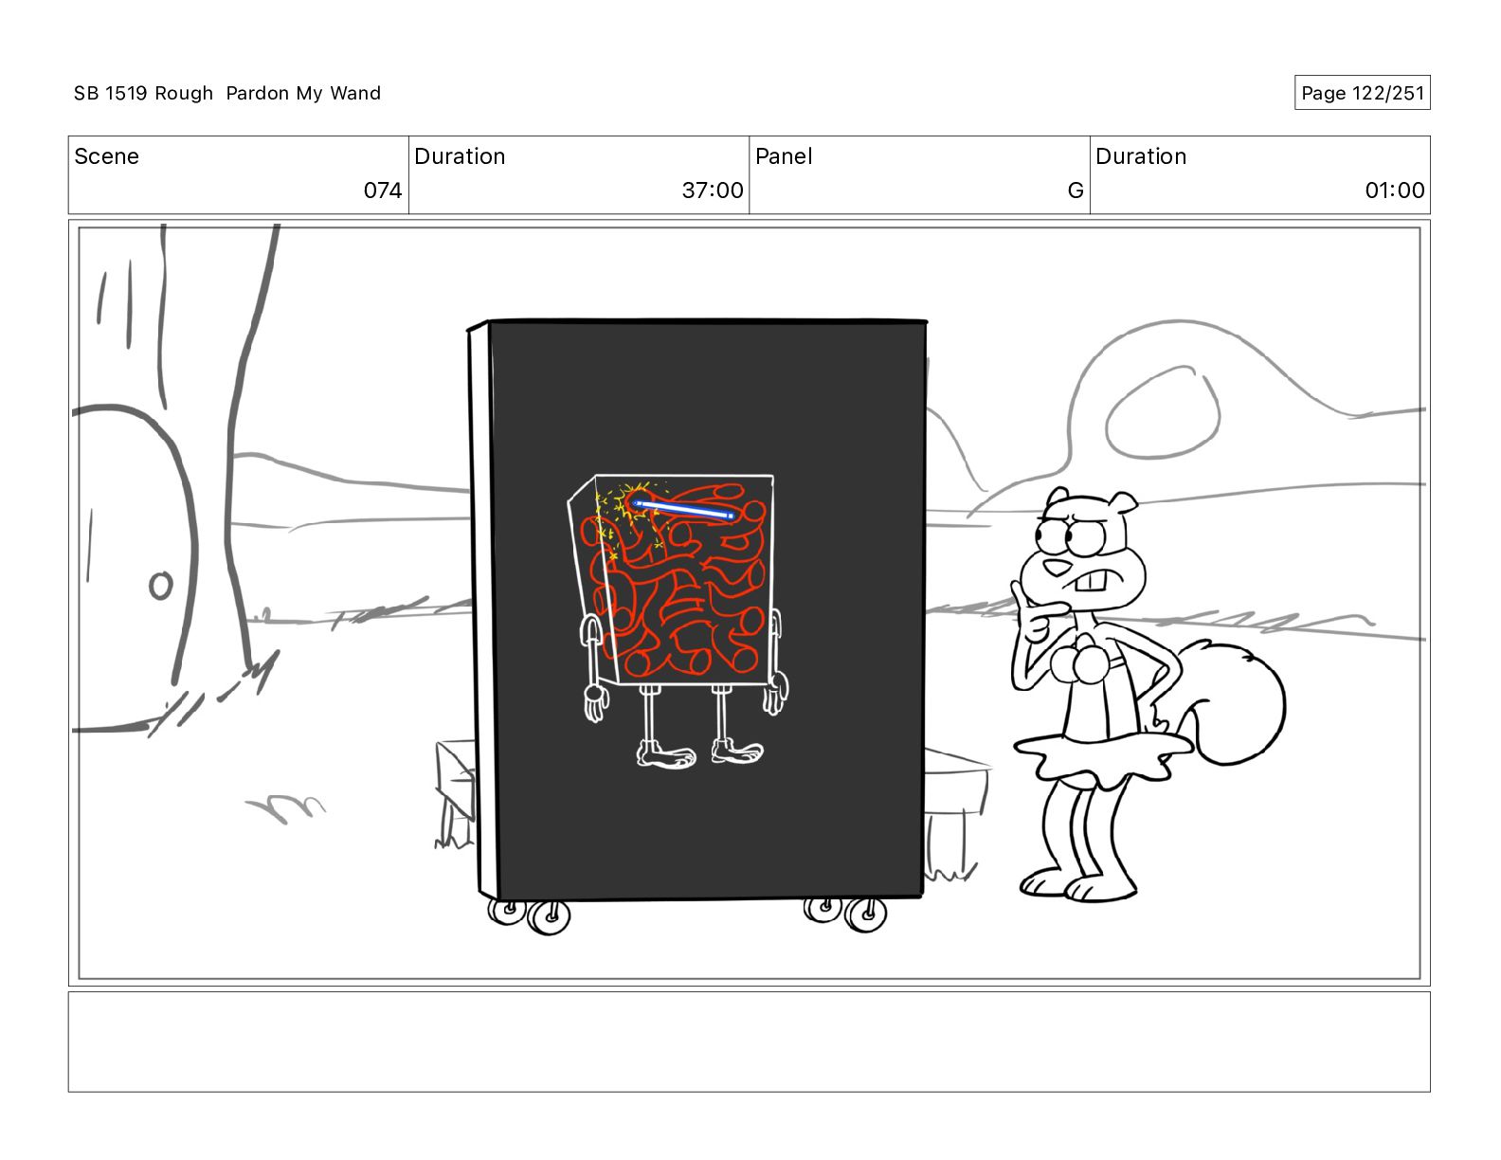This screenshot has width=1501, height=1160.
Task: Click the 'Scene' header label
Action: click(x=106, y=156)
